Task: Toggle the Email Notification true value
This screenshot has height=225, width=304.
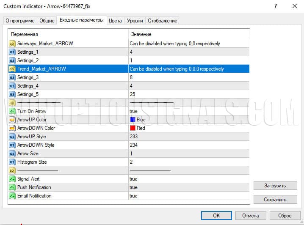Action: pyautogui.click(x=188, y=196)
